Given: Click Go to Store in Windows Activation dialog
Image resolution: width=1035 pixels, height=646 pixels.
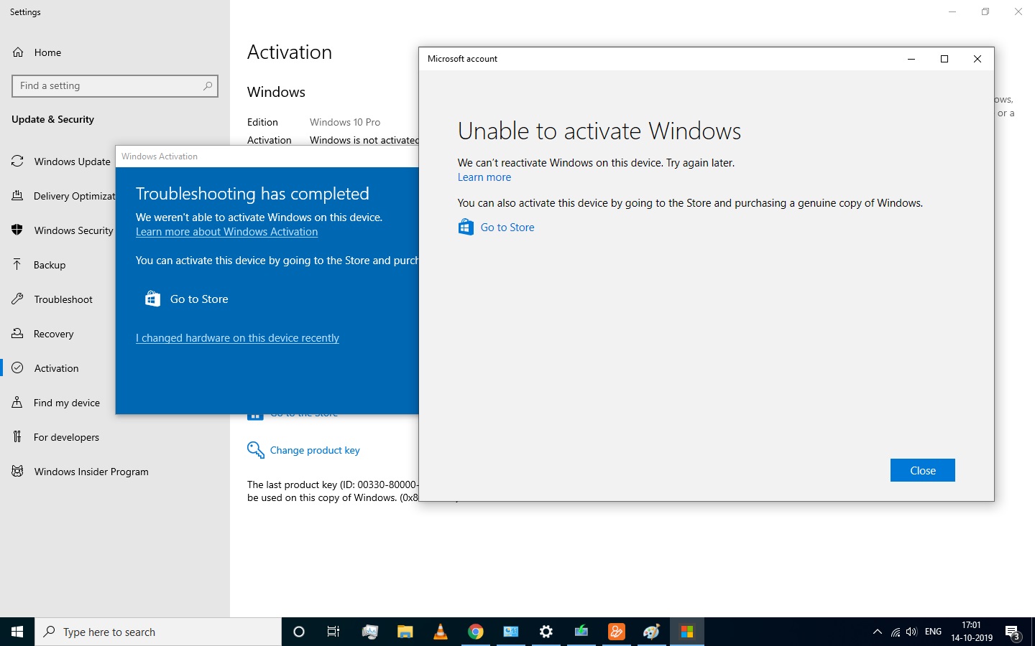Looking at the screenshot, I should (199, 299).
